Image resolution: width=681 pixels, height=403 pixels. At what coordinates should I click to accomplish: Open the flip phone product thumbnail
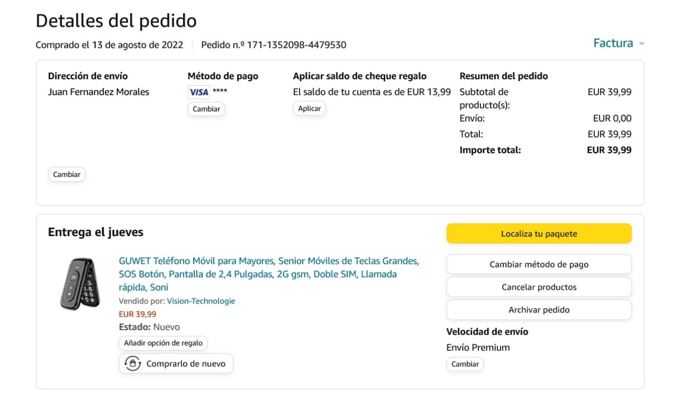pos(80,284)
